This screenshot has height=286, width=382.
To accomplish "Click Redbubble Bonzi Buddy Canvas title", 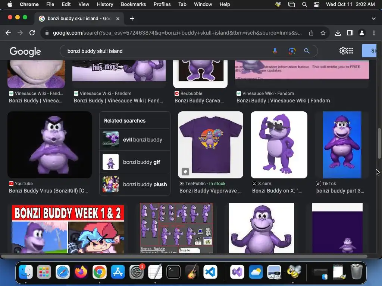I will (199, 101).
